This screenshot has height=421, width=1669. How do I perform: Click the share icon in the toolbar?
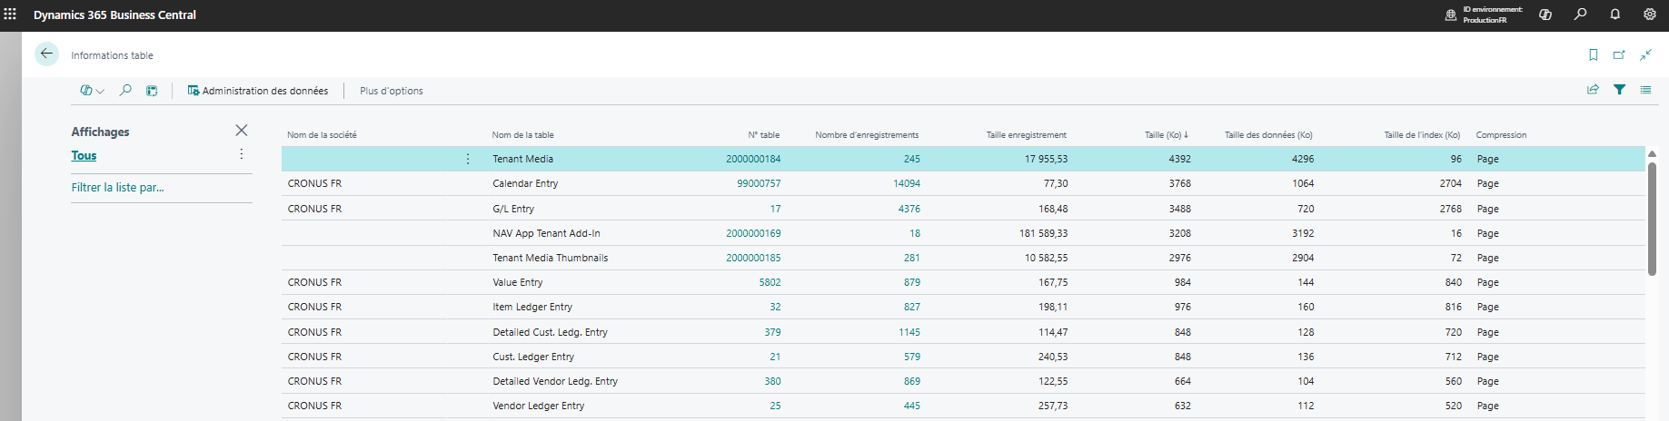[x=1593, y=90]
